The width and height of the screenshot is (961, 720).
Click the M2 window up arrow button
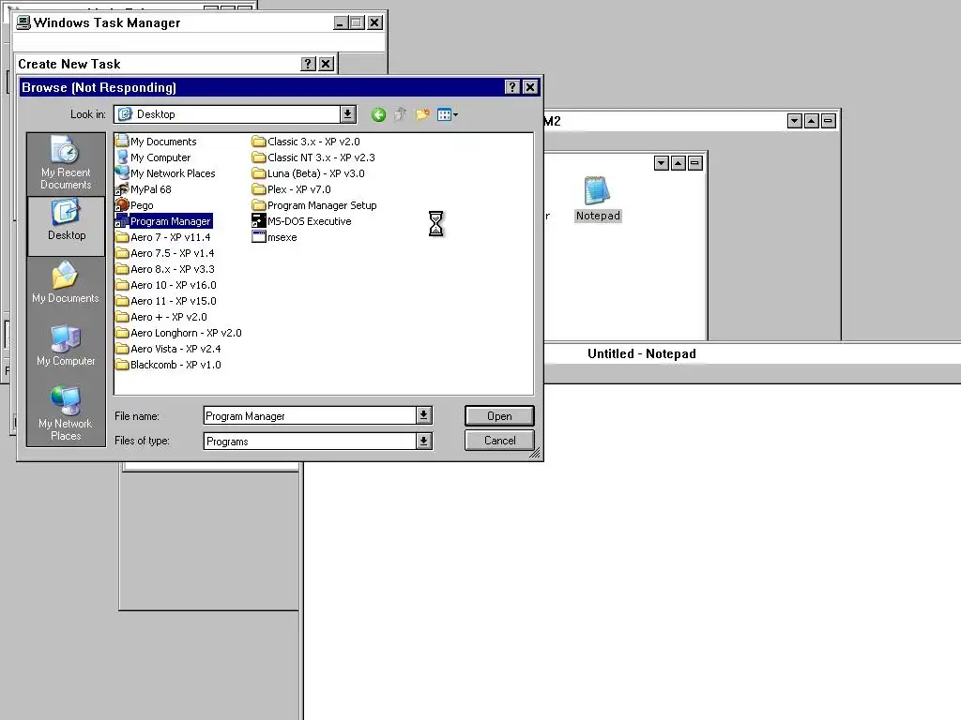tap(812, 121)
